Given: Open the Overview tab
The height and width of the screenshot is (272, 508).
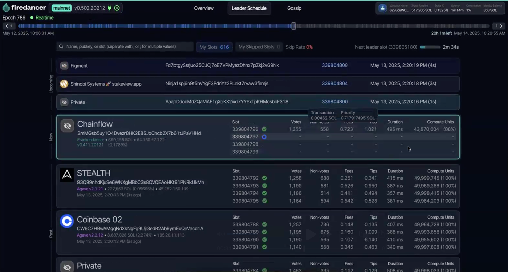Looking at the screenshot, I should click(204, 8).
